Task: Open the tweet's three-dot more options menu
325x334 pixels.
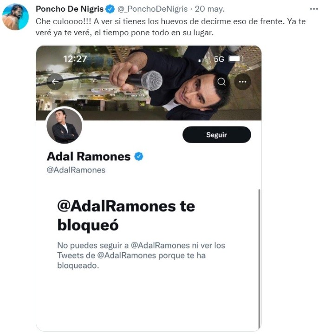Action: (x=314, y=9)
